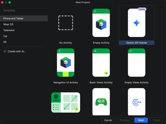Click the Gemini star icon
The width and height of the screenshot is (166, 124).
137,23
